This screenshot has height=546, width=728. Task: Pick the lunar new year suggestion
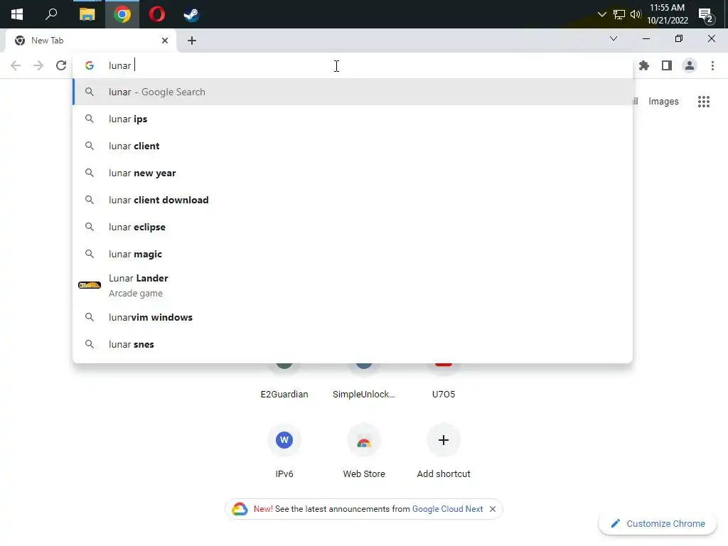(x=353, y=173)
